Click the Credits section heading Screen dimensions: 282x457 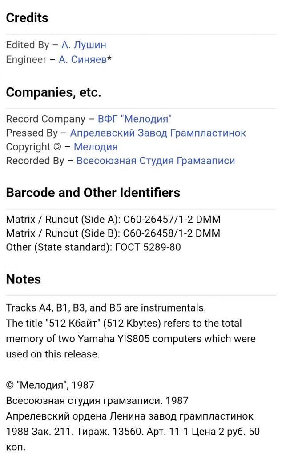27,18
